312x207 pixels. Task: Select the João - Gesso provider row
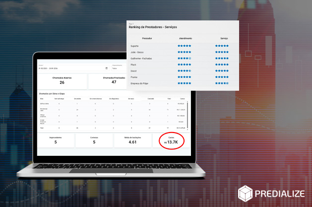pyautogui.click(x=183, y=52)
